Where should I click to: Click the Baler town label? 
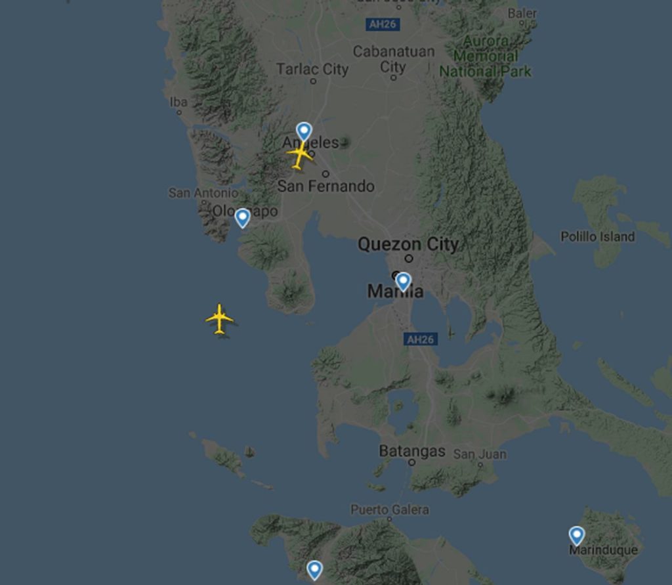tap(522, 13)
